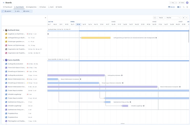Image resolution: width=190 pixels, height=125 pixels.
Task: Switch to the Kanban tab
Action: (43, 7)
